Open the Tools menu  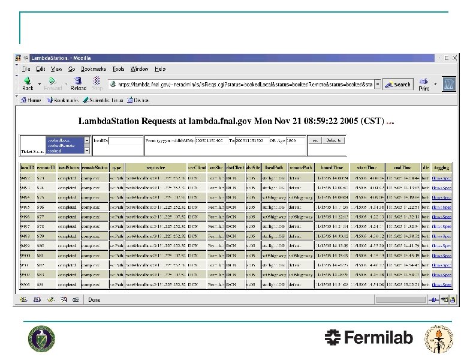[x=118, y=69]
